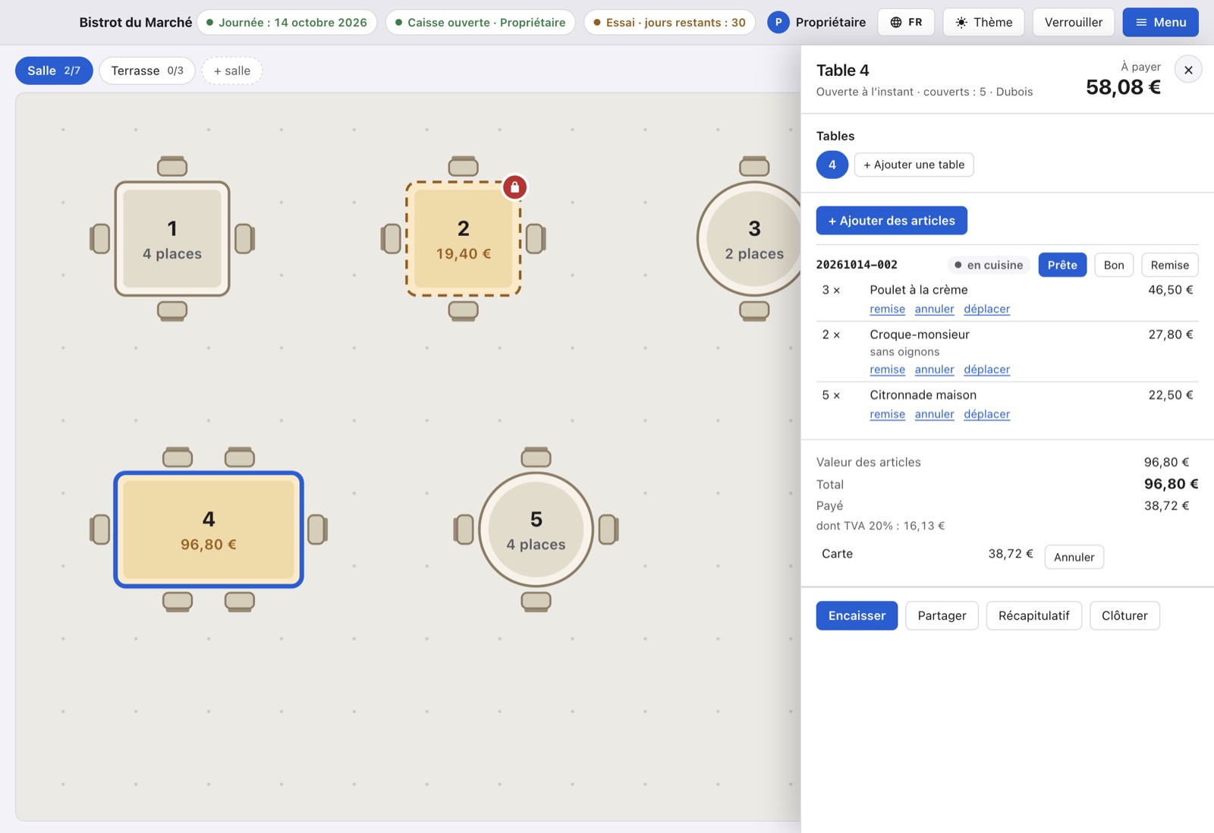Click the Caisse ouverte · Propriétaire pill
The image size is (1214, 833).
point(480,22)
